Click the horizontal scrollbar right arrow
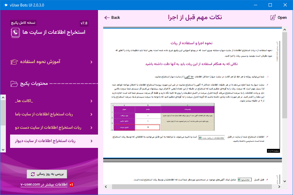The width and height of the screenshot is (293, 195). 279,187
